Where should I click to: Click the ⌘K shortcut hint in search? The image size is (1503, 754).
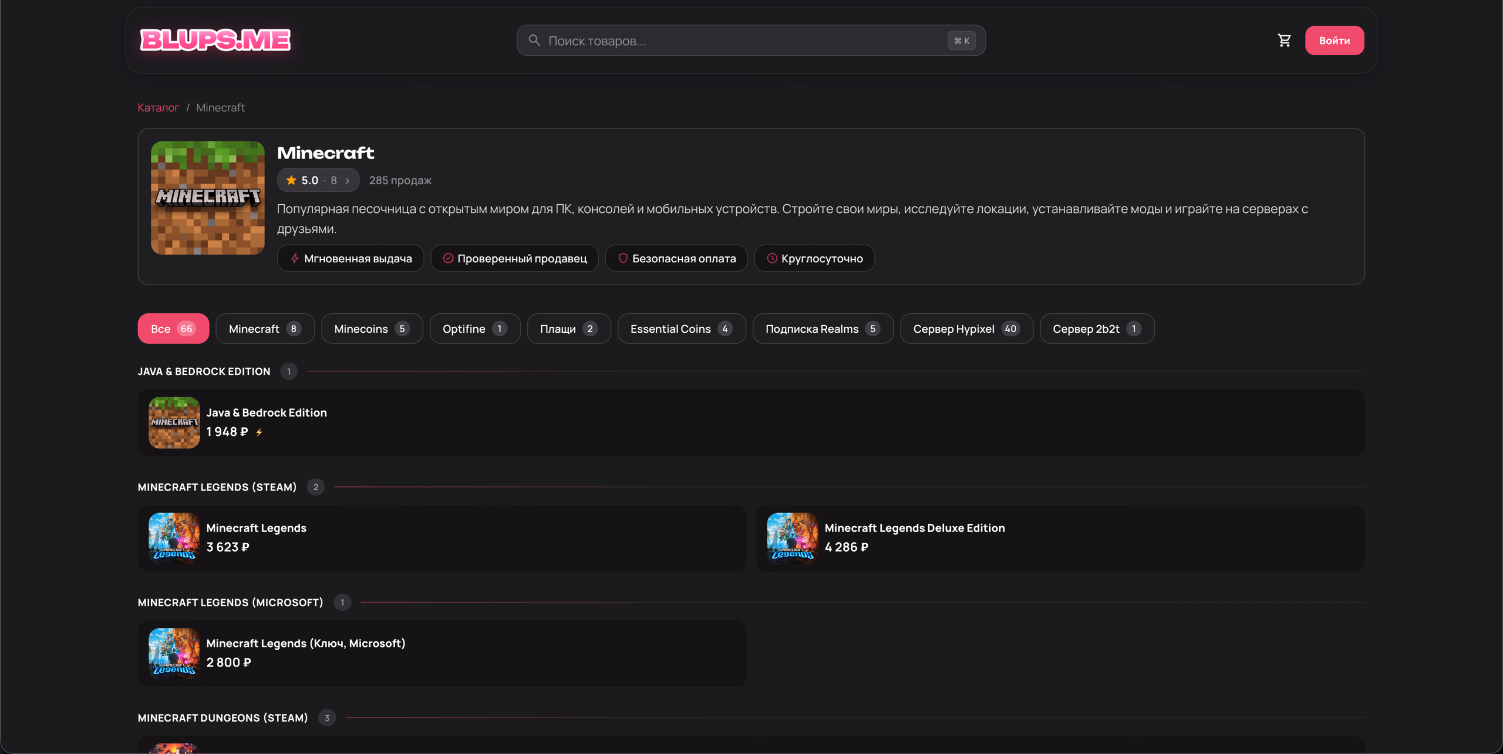(x=961, y=40)
